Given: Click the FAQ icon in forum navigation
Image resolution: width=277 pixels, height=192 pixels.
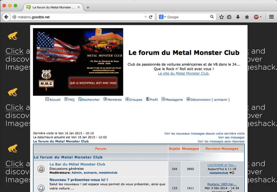Looking at the screenshot, I should click(66, 99).
